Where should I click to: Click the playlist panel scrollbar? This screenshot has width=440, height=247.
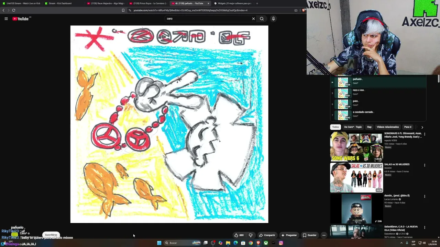pyautogui.click(x=439, y=79)
